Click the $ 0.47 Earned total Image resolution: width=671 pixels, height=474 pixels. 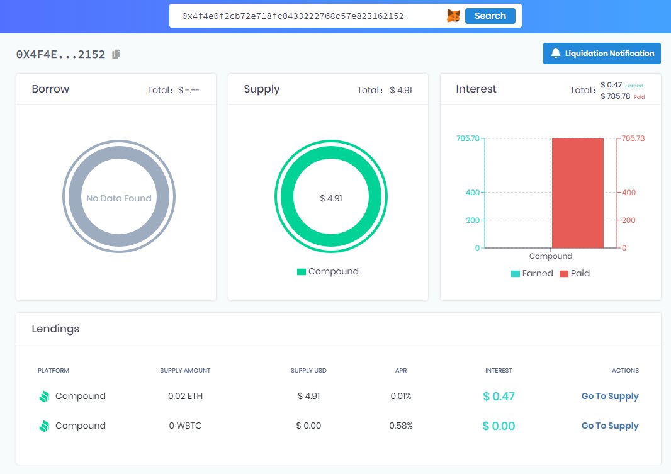(x=611, y=85)
